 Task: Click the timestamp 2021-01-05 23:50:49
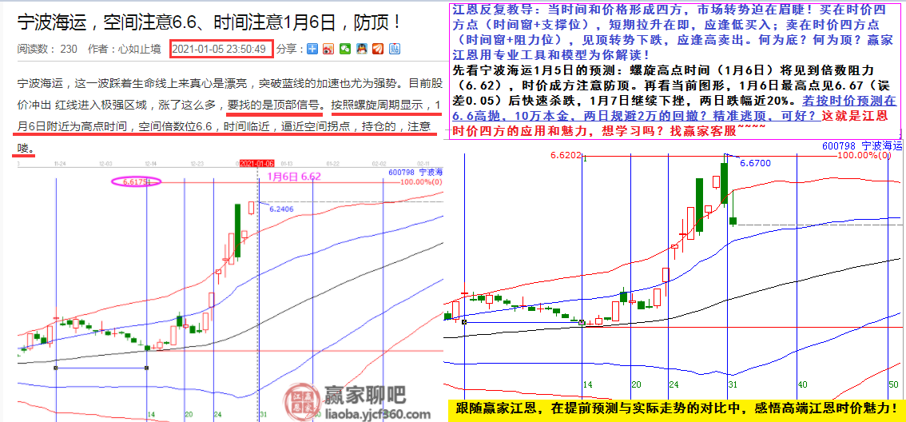[x=221, y=49]
